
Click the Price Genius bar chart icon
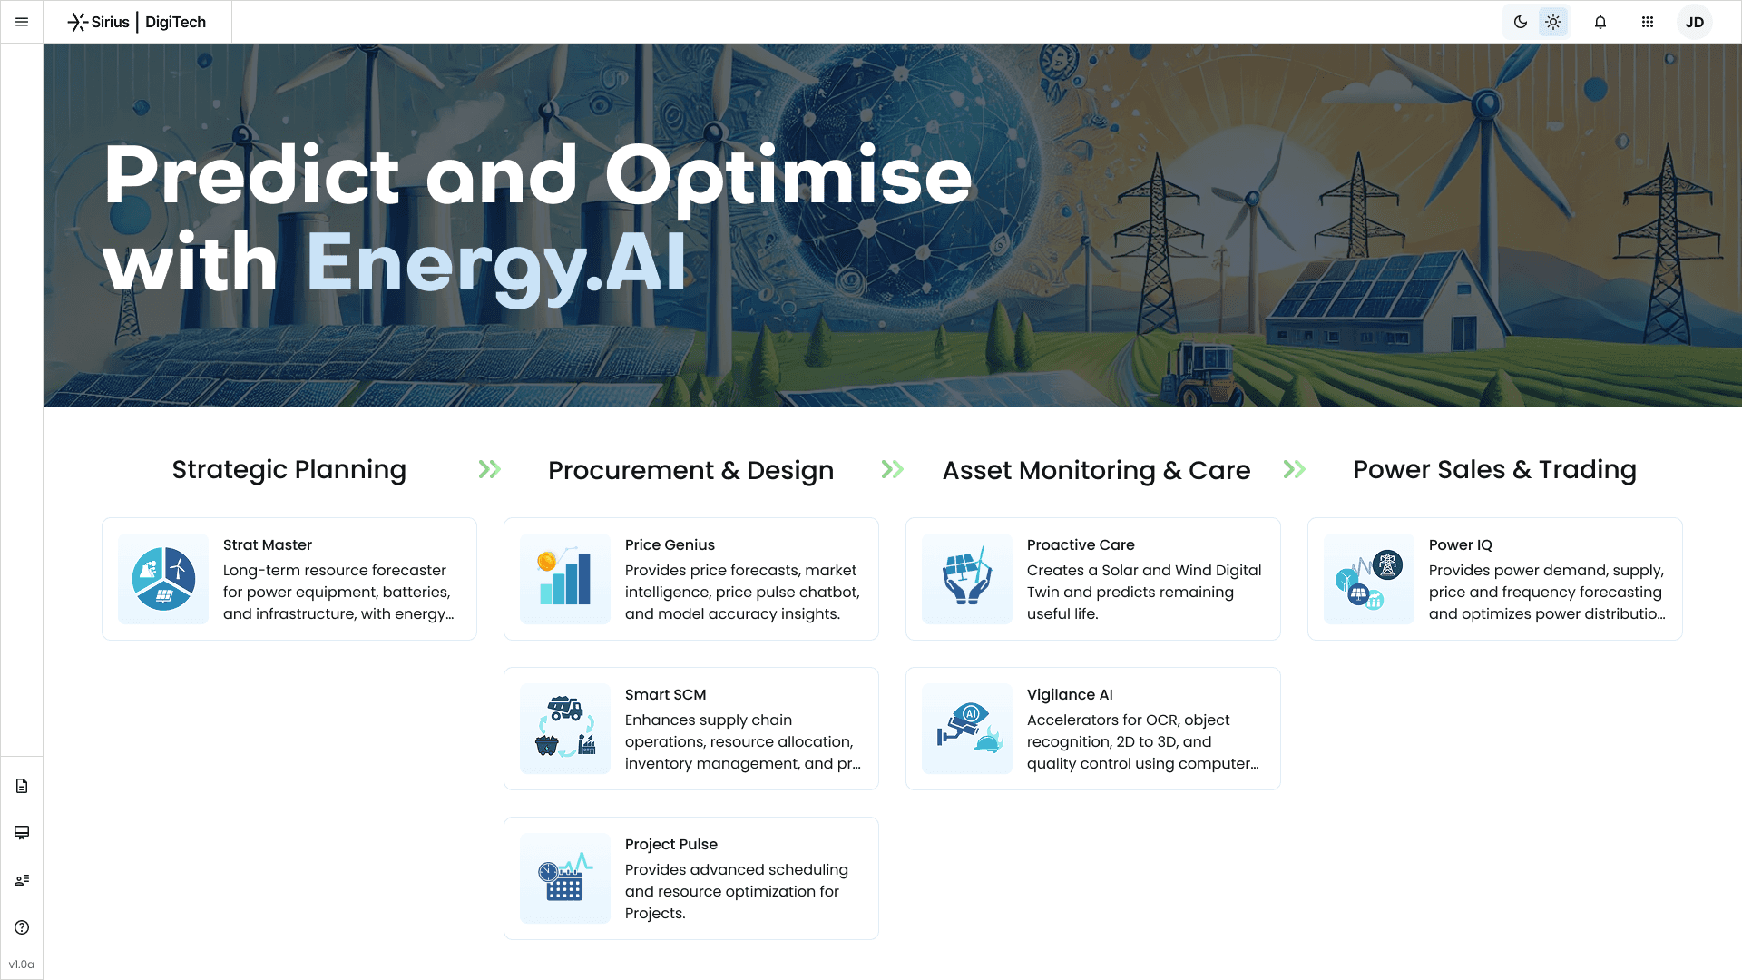tap(564, 579)
